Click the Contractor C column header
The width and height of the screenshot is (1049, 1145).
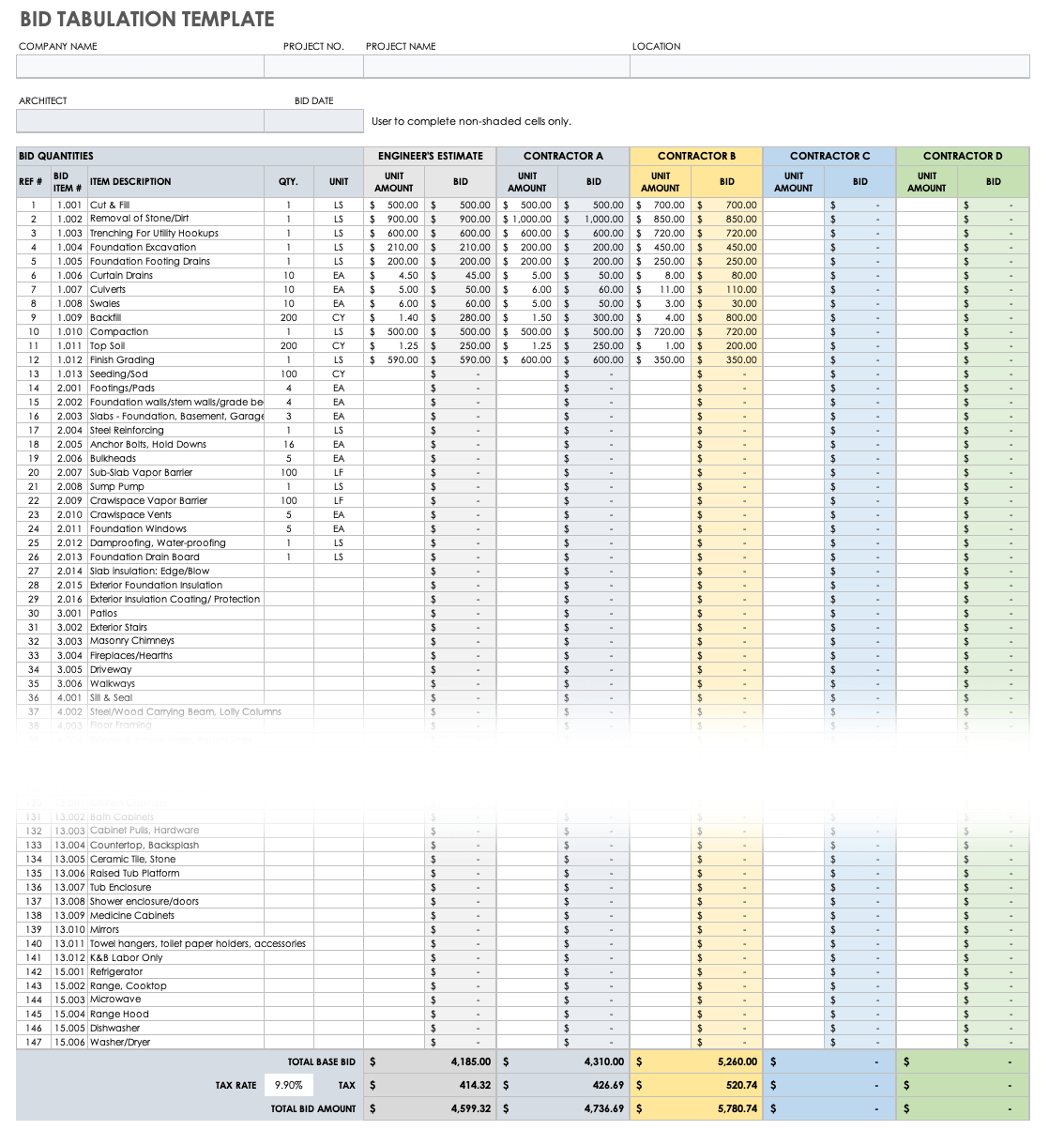pos(829,156)
